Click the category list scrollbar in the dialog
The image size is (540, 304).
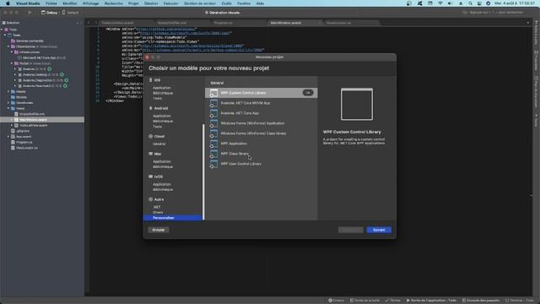tap(203, 171)
